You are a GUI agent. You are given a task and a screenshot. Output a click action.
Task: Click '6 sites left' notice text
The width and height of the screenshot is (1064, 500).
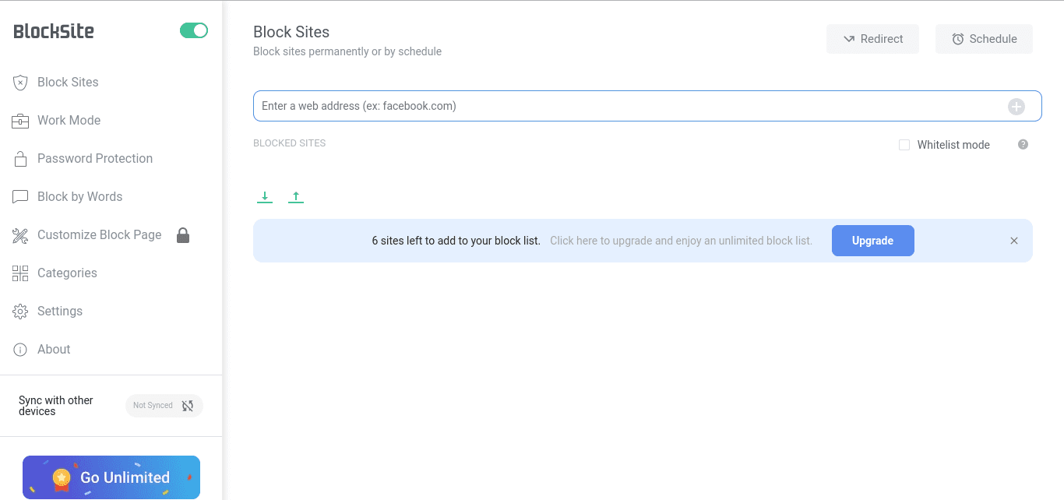pyautogui.click(x=456, y=241)
